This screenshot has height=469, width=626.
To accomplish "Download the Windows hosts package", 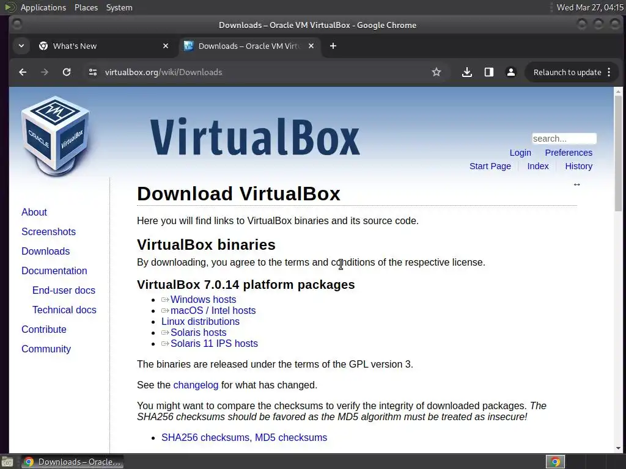I will [203, 299].
